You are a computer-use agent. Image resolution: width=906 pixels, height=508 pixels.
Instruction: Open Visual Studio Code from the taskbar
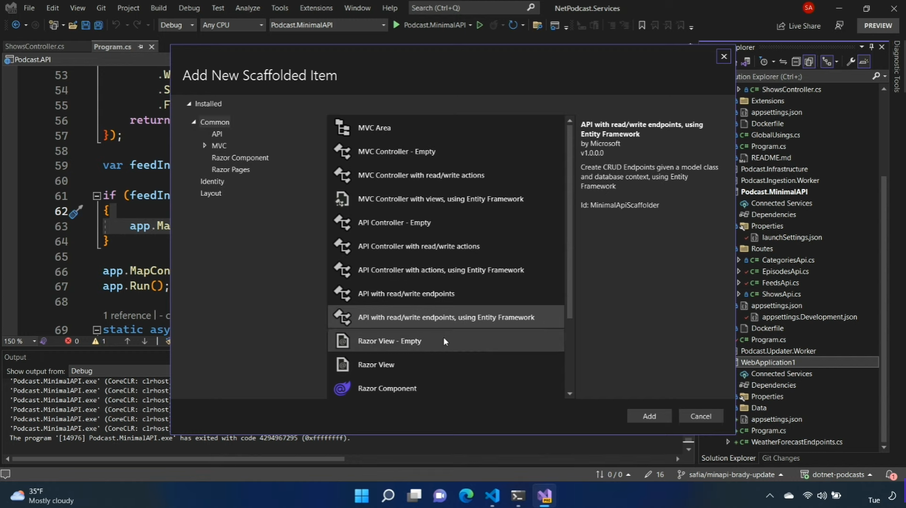(492, 496)
